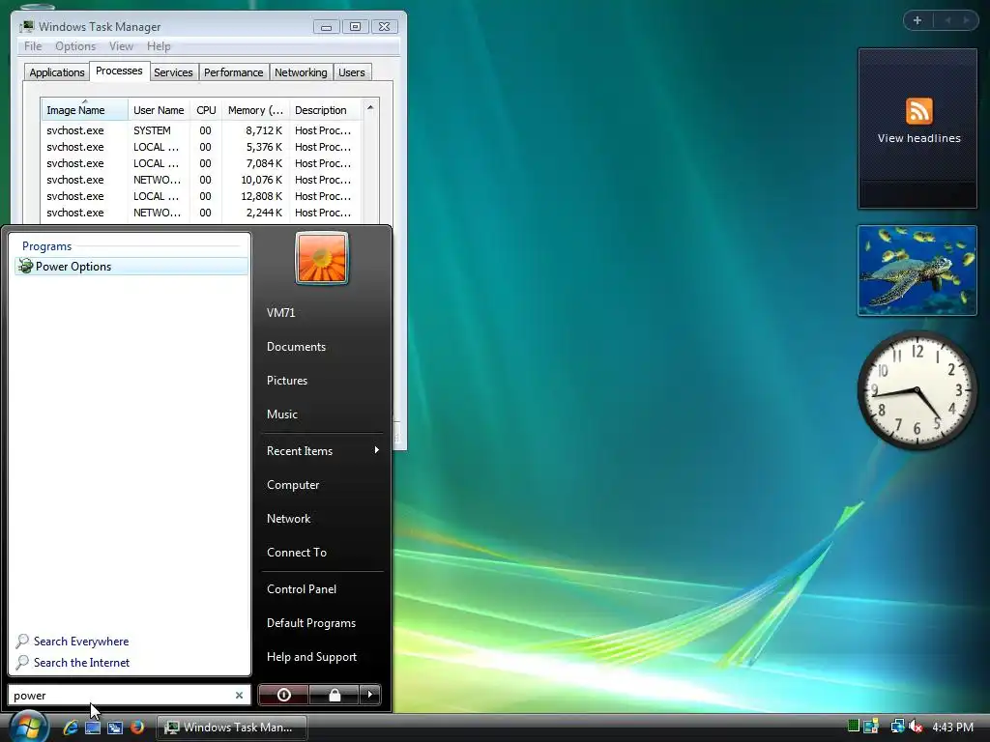Open the Help menu in Task Manager
This screenshot has height=742, width=990.
point(159,46)
